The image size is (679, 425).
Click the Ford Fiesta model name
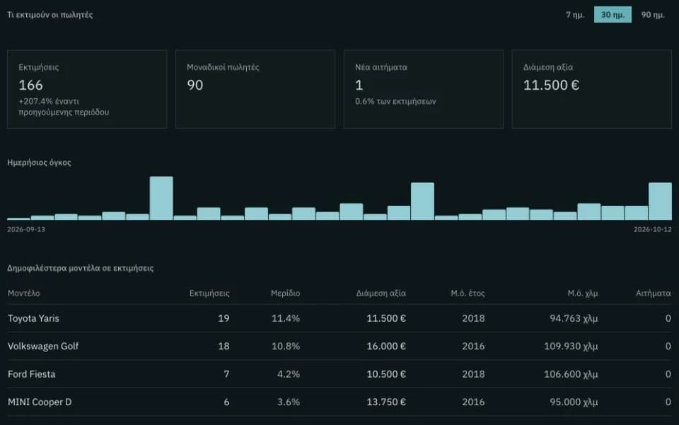point(32,374)
